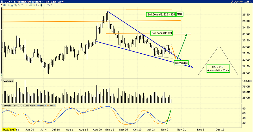The width and height of the screenshot is (253, 132).
Task: Open the Edit menu
Action: tap(53, 2)
